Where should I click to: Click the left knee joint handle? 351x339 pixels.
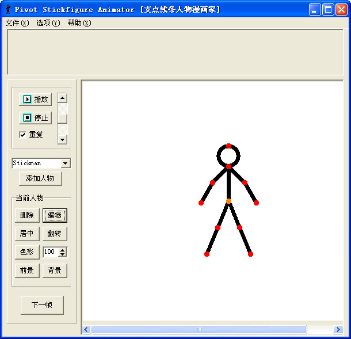click(218, 228)
